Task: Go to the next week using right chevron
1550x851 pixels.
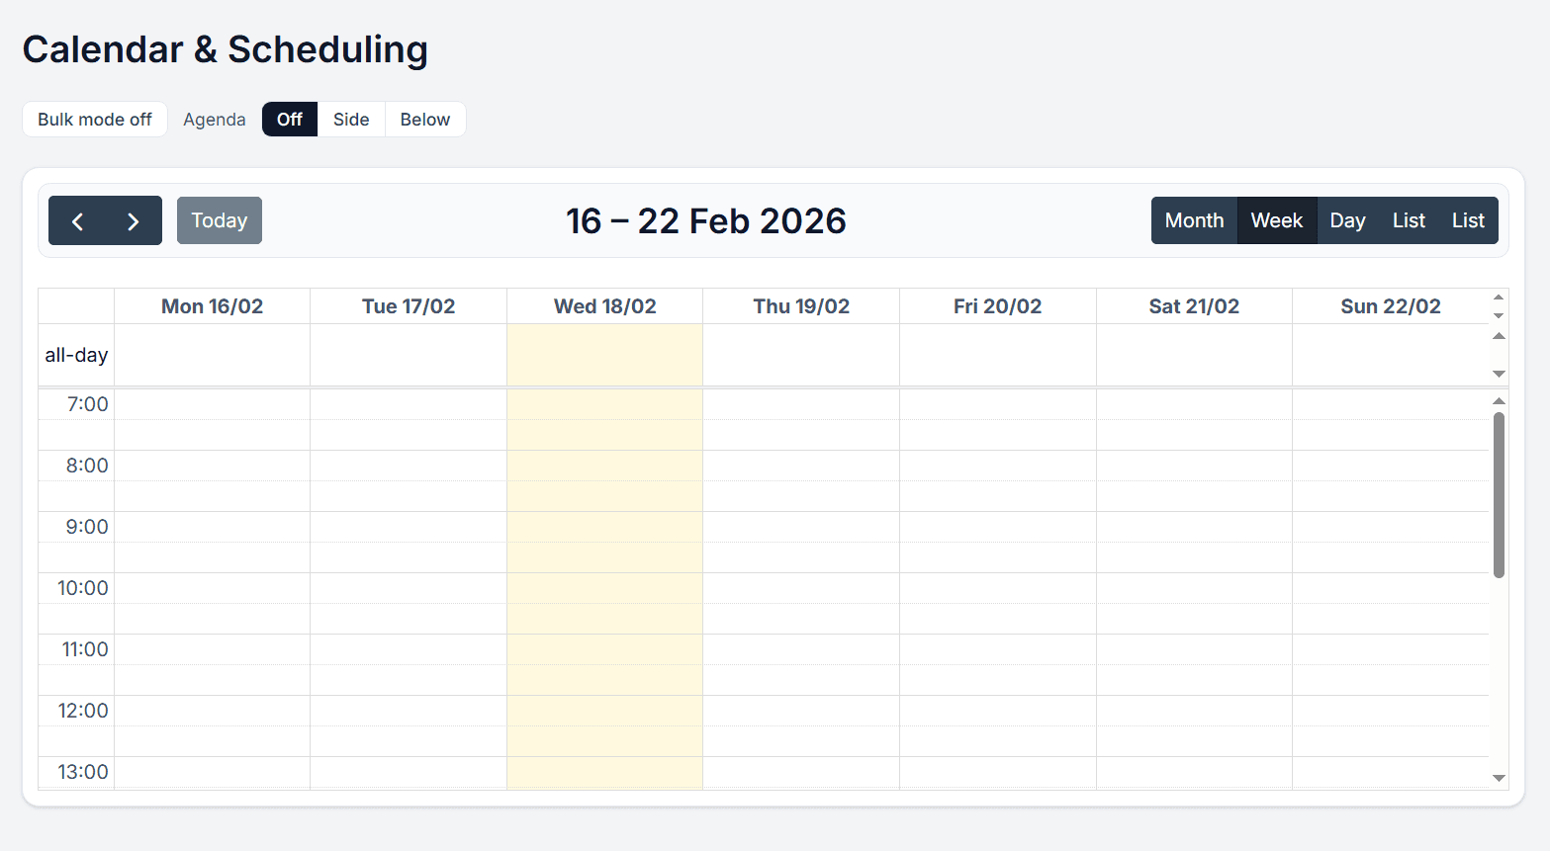Action: coord(133,220)
